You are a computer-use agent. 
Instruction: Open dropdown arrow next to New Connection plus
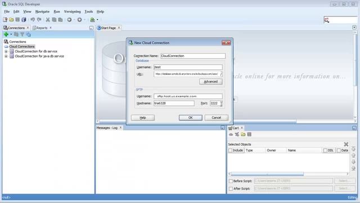pyautogui.click(x=11, y=34)
